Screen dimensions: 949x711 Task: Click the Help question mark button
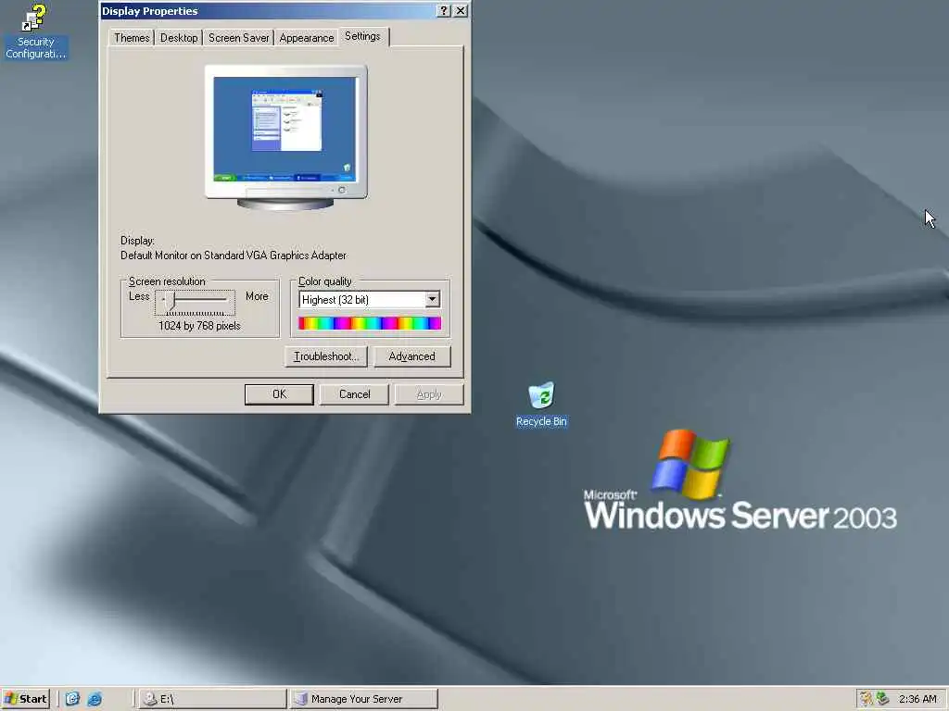(444, 11)
